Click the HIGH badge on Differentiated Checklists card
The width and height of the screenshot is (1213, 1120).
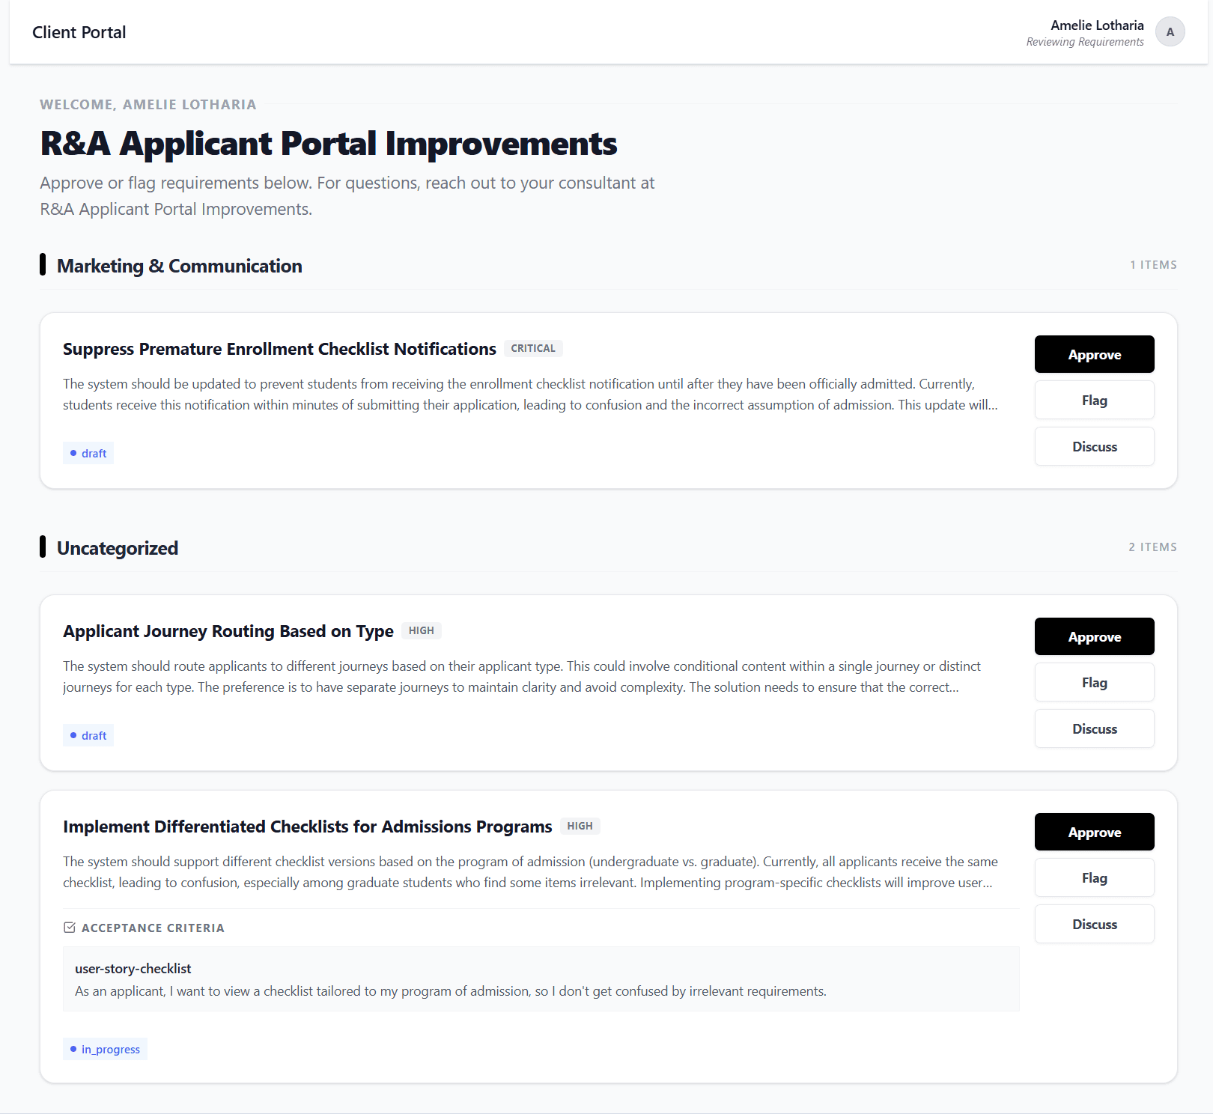pos(580,826)
